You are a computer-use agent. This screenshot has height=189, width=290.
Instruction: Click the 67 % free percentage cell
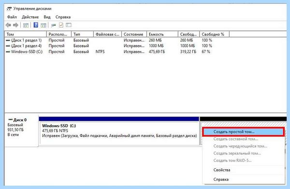point(206,52)
